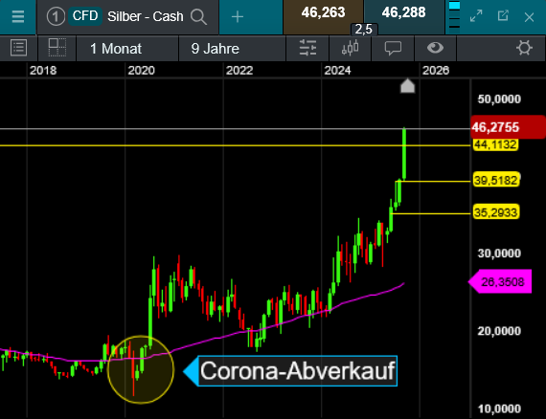This screenshot has height=419, width=546.
Task: Open the instrument search magnifier
Action: pos(198,16)
